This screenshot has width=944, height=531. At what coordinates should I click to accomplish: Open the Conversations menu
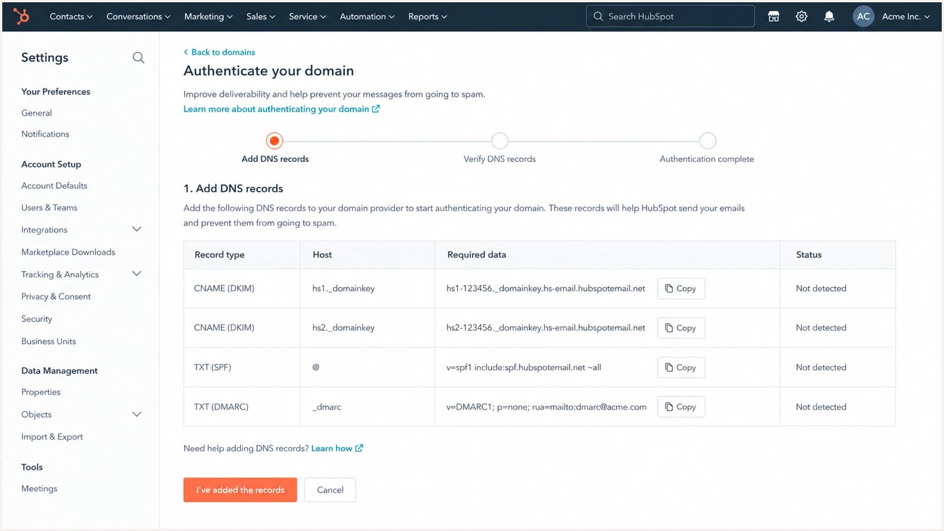tap(138, 16)
